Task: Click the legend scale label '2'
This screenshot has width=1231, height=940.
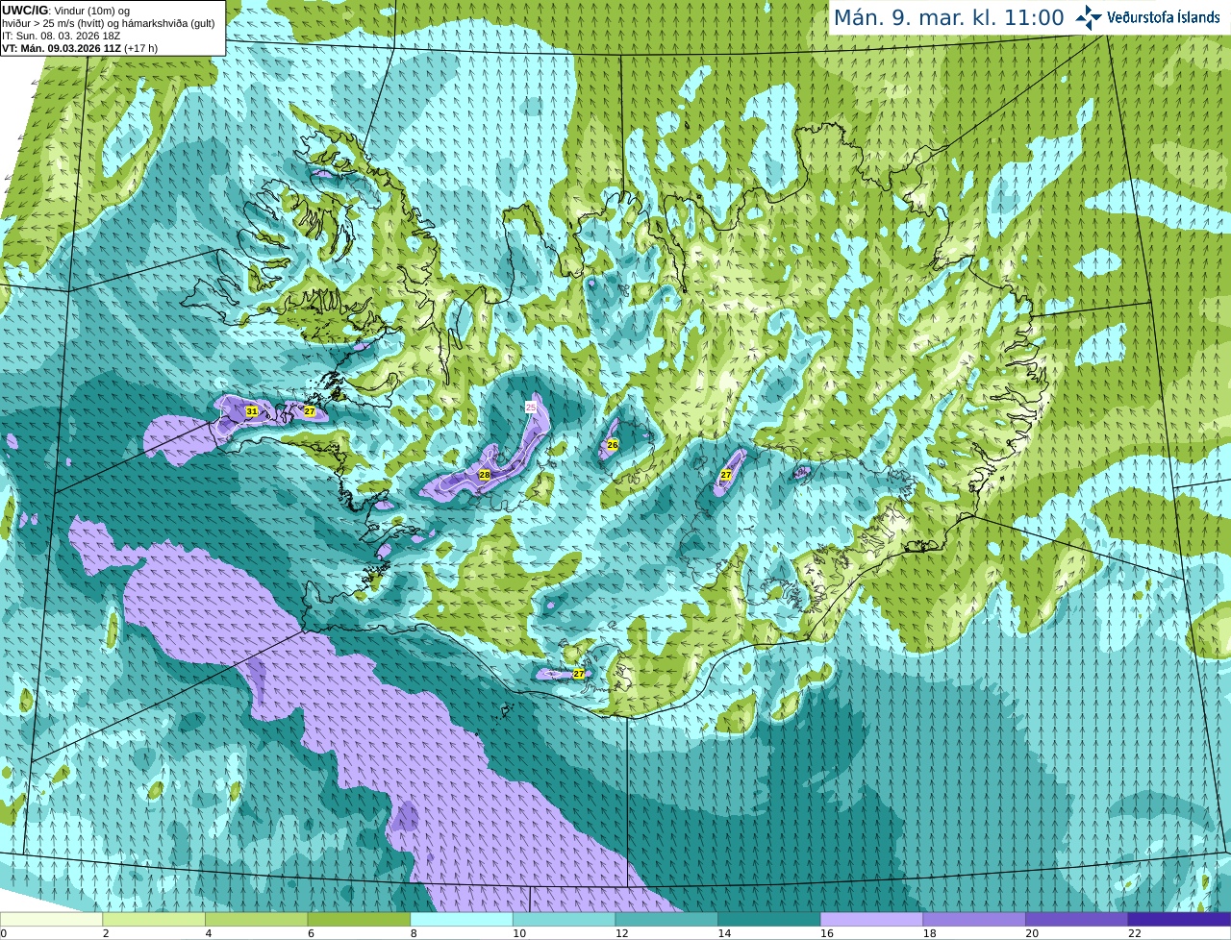Action: point(106,933)
